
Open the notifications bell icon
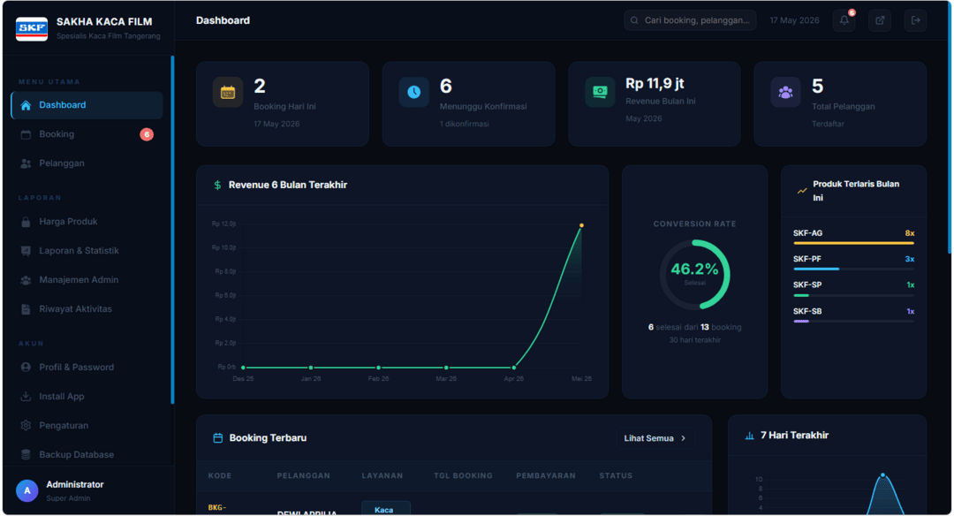[844, 20]
